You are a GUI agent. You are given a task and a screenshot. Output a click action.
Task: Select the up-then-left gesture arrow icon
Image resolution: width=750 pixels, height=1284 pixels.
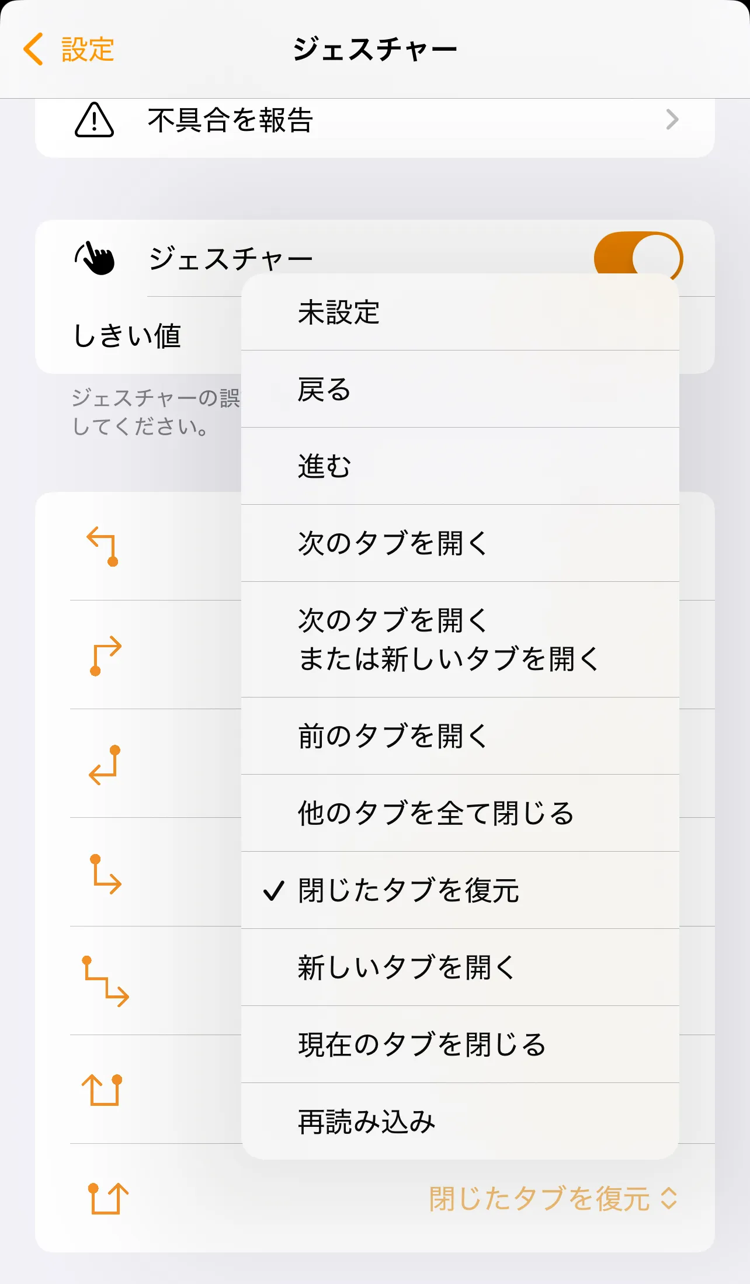point(103,546)
